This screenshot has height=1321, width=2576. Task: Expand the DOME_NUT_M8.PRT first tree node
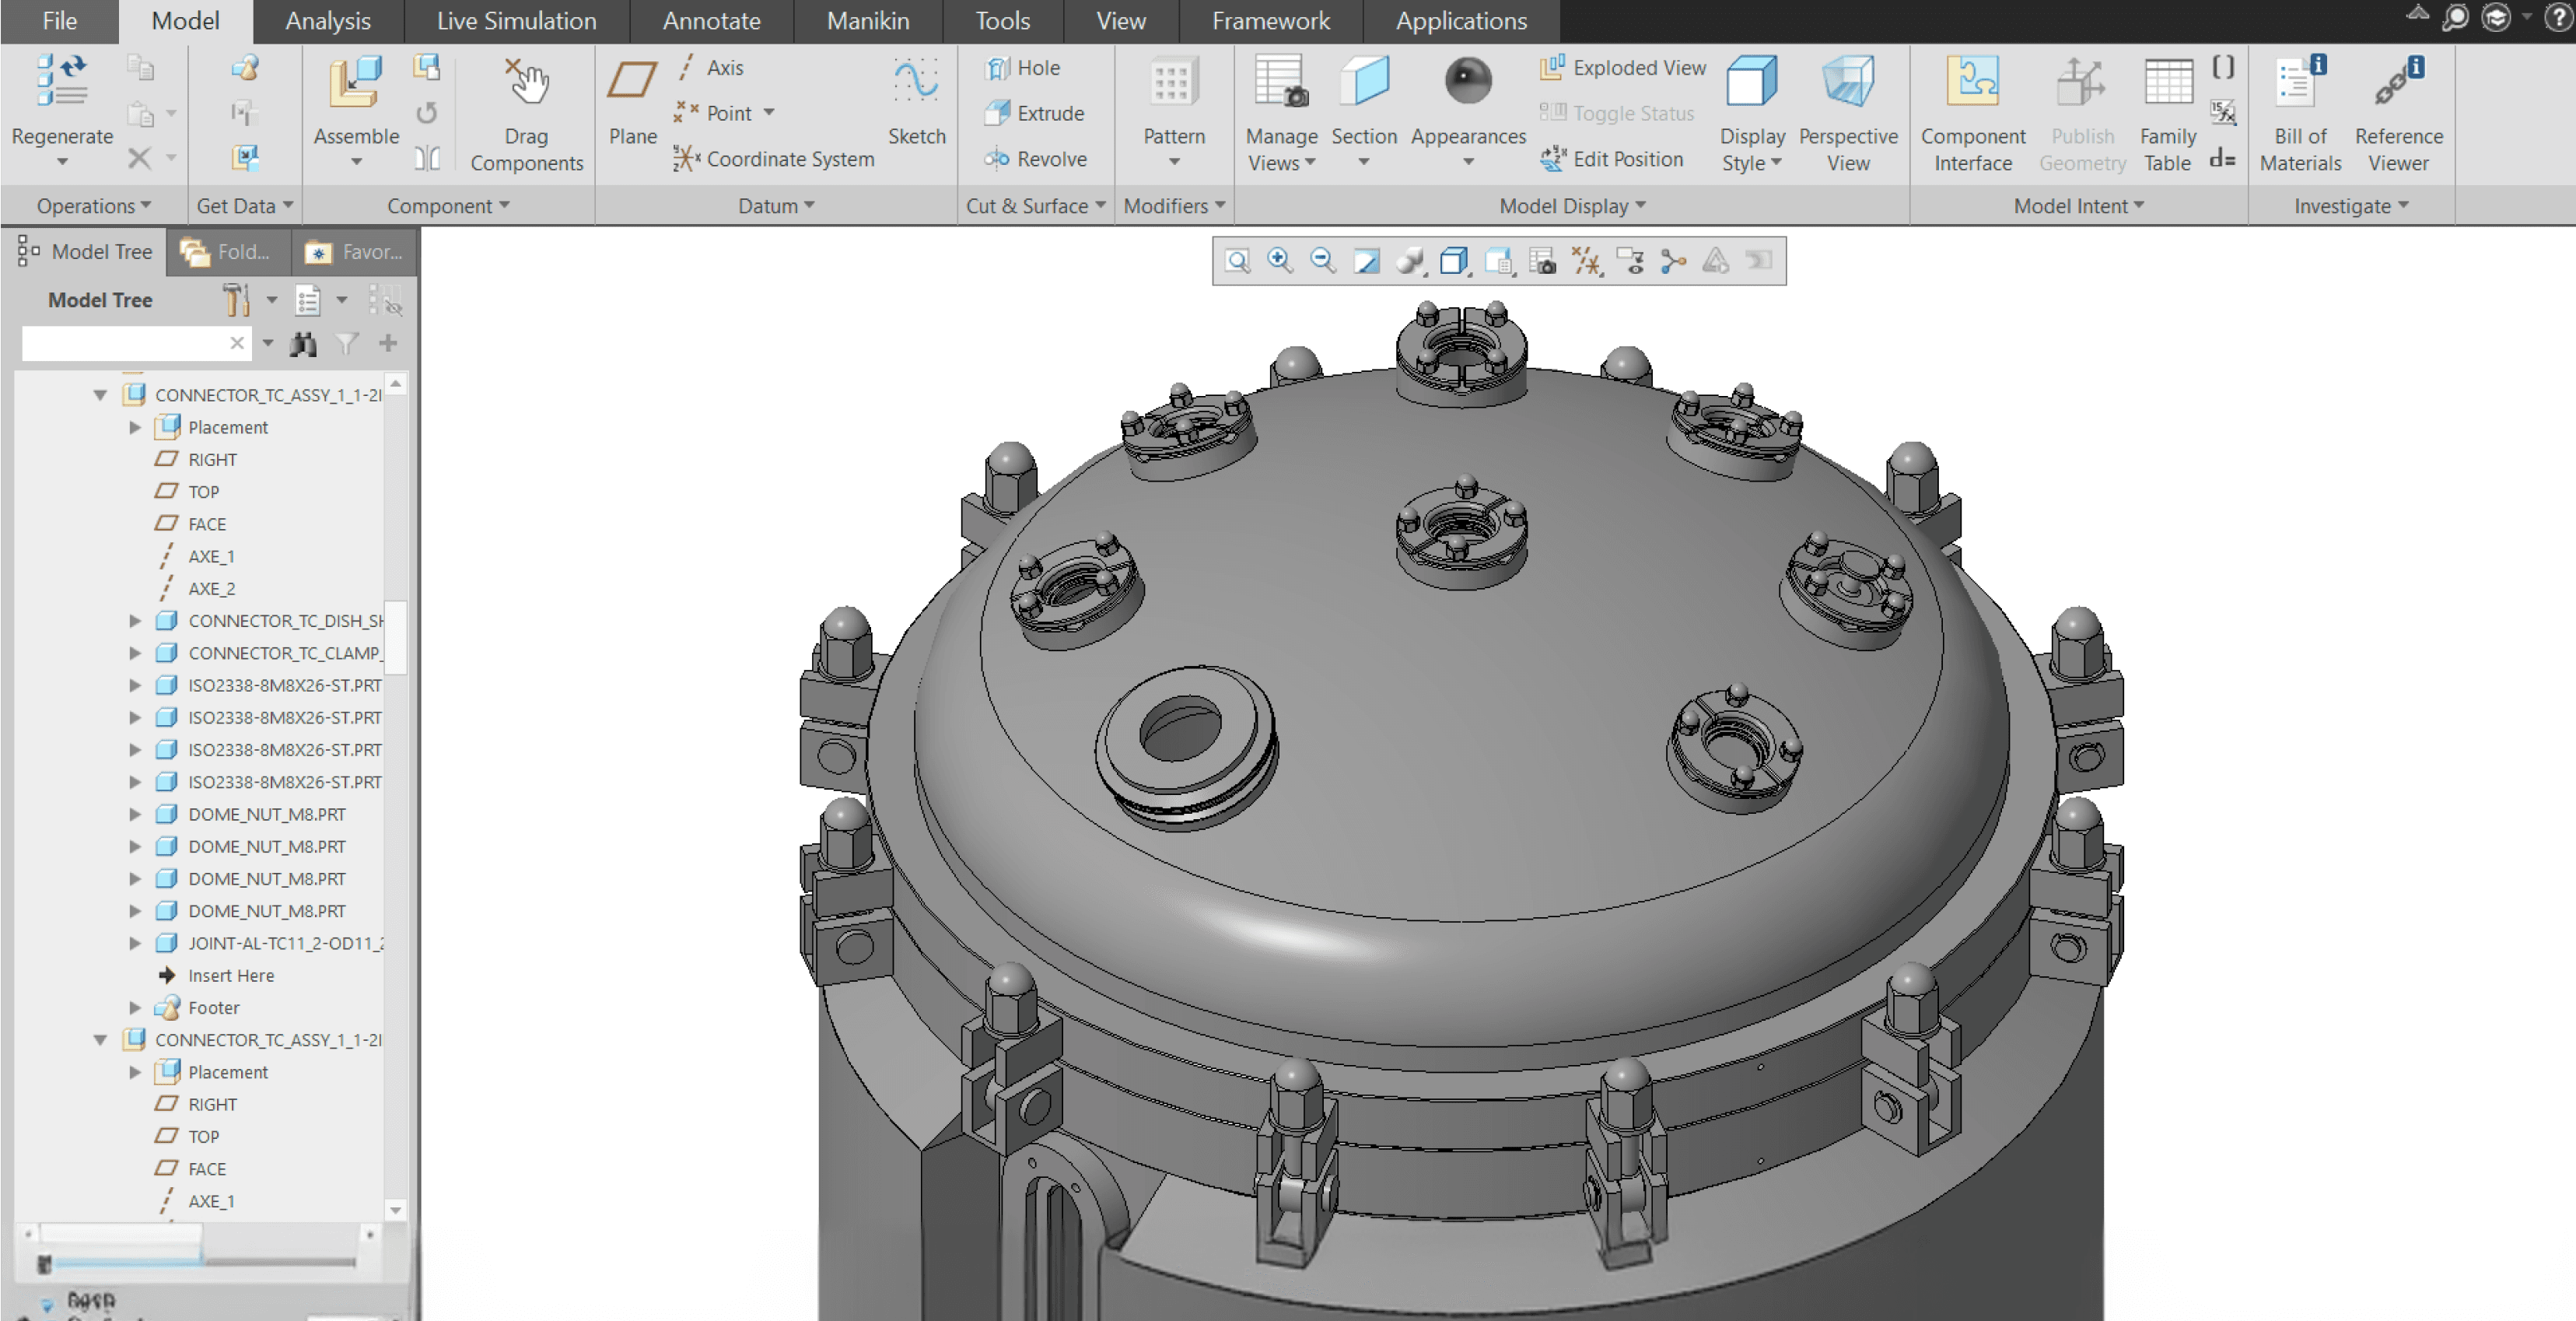tap(135, 814)
